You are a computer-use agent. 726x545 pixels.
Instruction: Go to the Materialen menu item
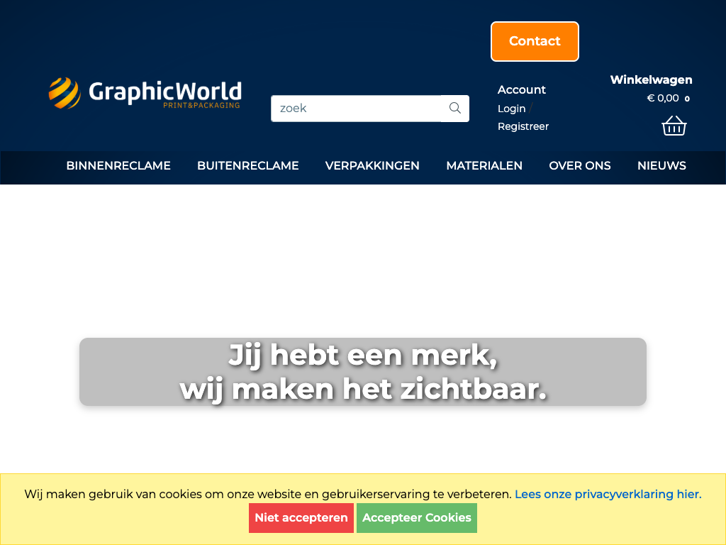[484, 165]
